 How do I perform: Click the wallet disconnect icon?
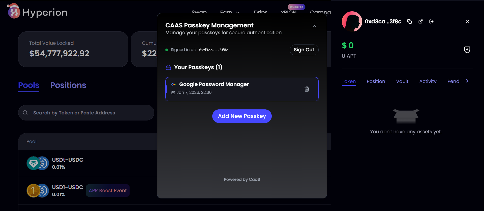coord(431,22)
